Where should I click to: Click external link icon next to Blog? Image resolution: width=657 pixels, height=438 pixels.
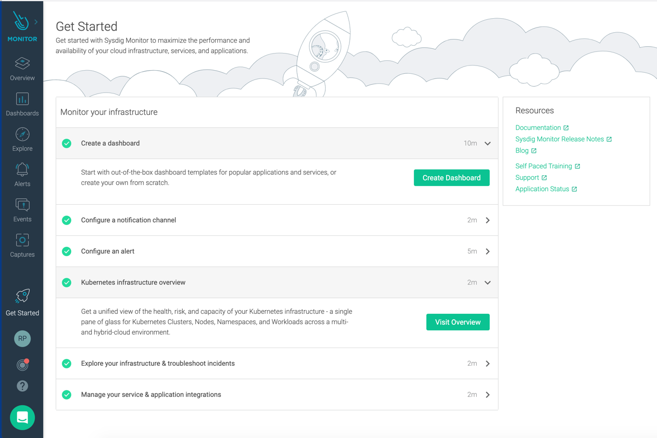tap(534, 151)
